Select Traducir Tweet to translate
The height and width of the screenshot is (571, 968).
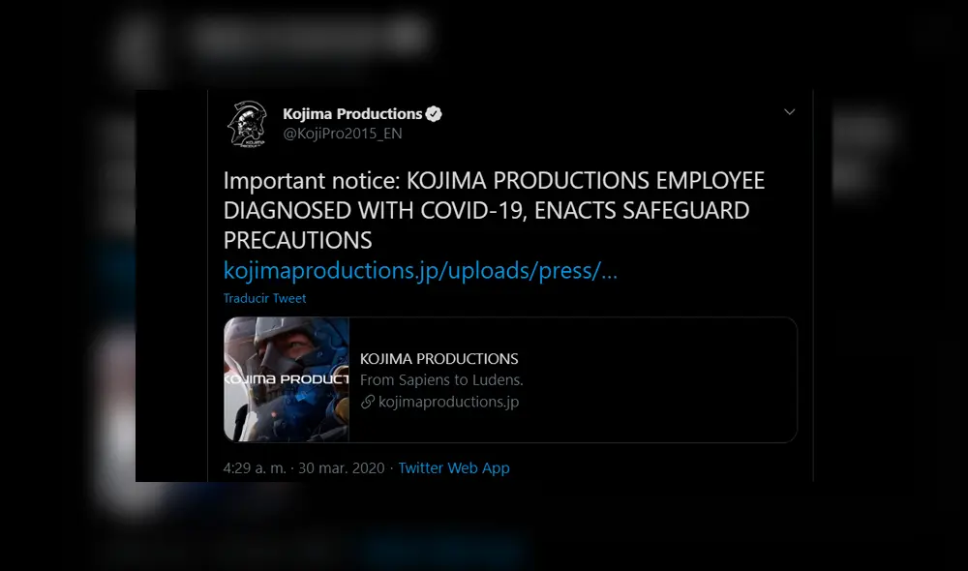[264, 298]
